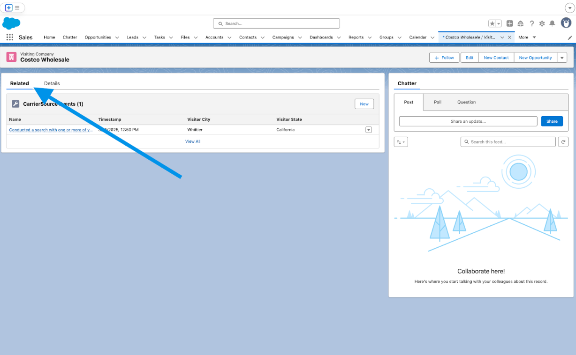Image resolution: width=576 pixels, height=355 pixels.
Task: Click the New Contact button
Action: point(496,58)
